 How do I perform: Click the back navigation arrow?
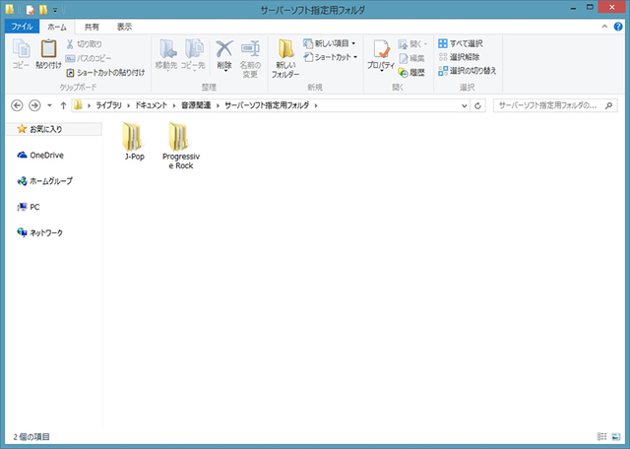17,104
